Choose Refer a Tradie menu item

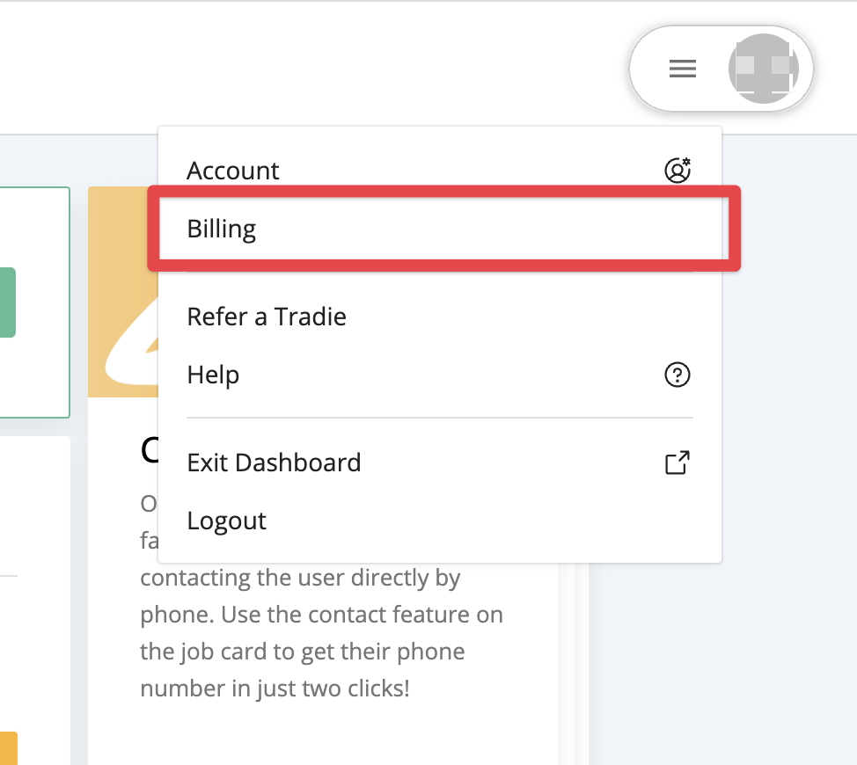click(267, 317)
